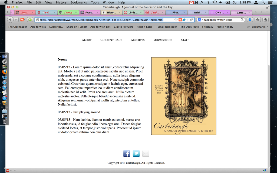The image size is (277, 173).
Task: Open the Bookmarks menu in menu bar
Action: pyautogui.click(x=79, y=2)
